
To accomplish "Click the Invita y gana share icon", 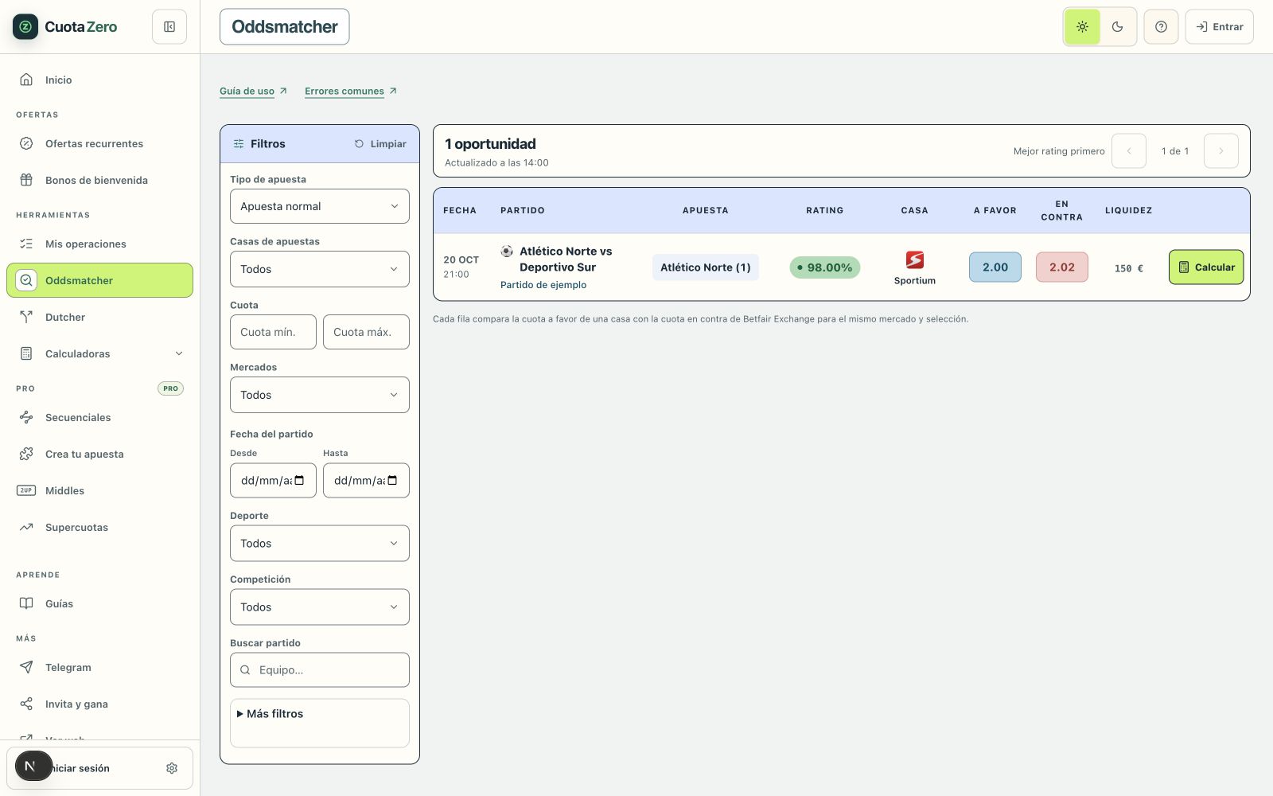I will (x=26, y=704).
